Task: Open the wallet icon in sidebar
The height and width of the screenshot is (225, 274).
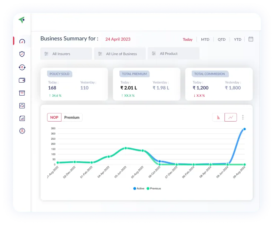Action: [22, 80]
